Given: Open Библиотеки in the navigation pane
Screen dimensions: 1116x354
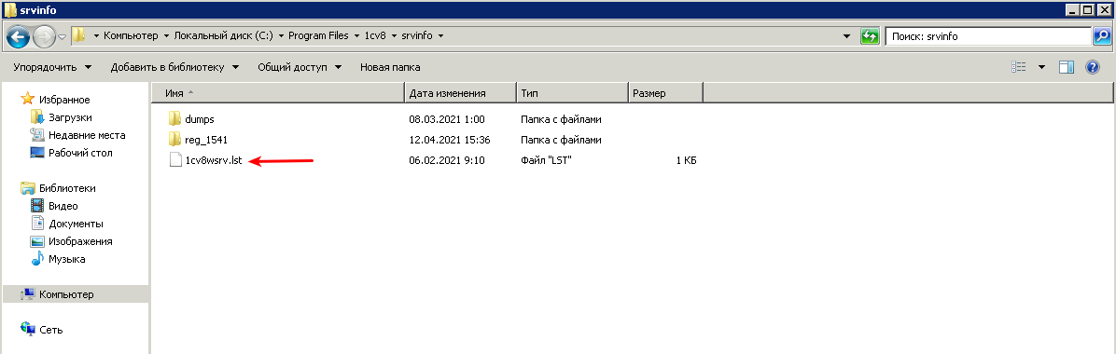Looking at the screenshot, I should [67, 188].
